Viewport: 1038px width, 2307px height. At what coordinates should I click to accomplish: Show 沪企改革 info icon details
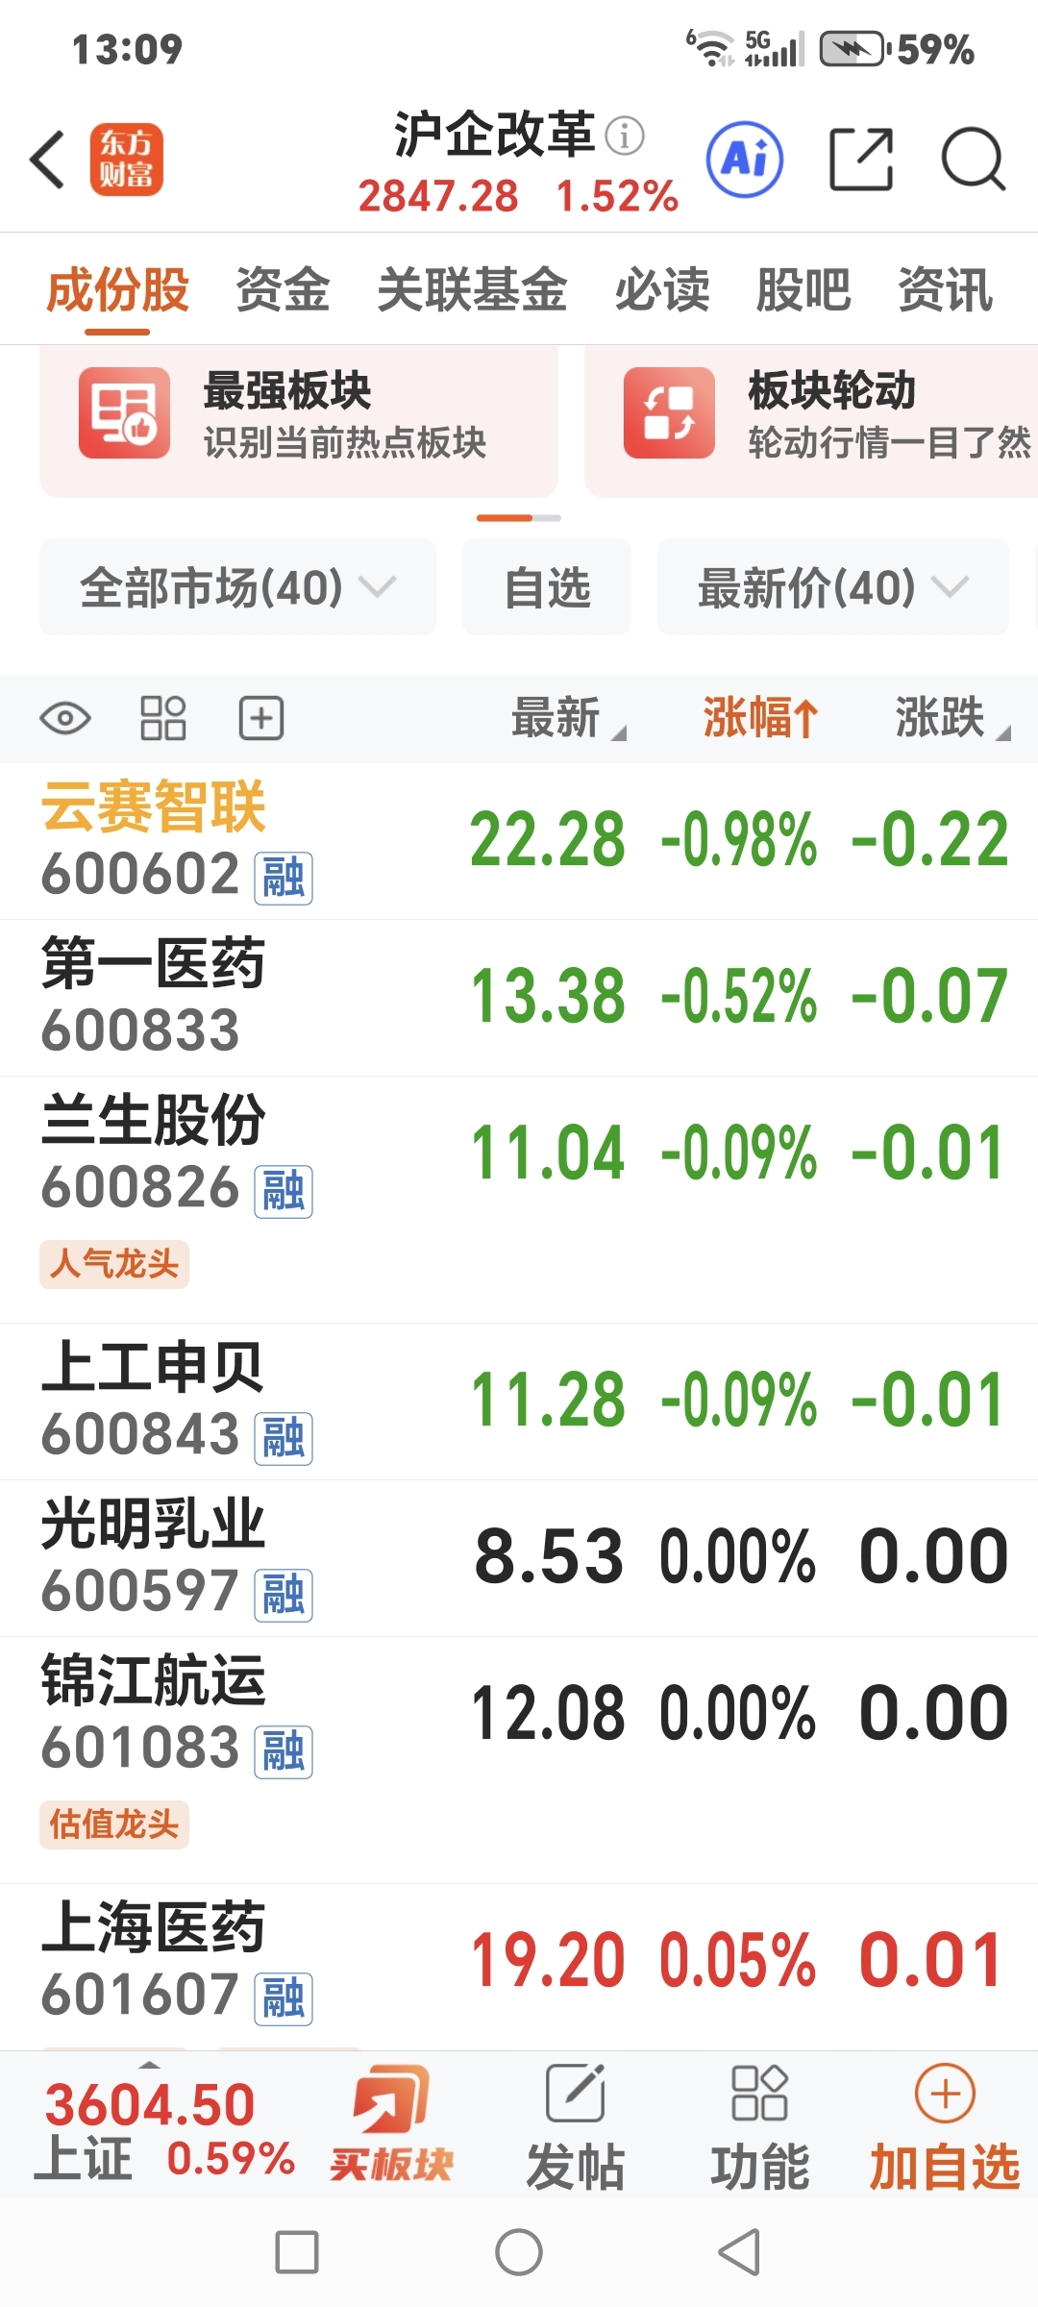pyautogui.click(x=625, y=136)
